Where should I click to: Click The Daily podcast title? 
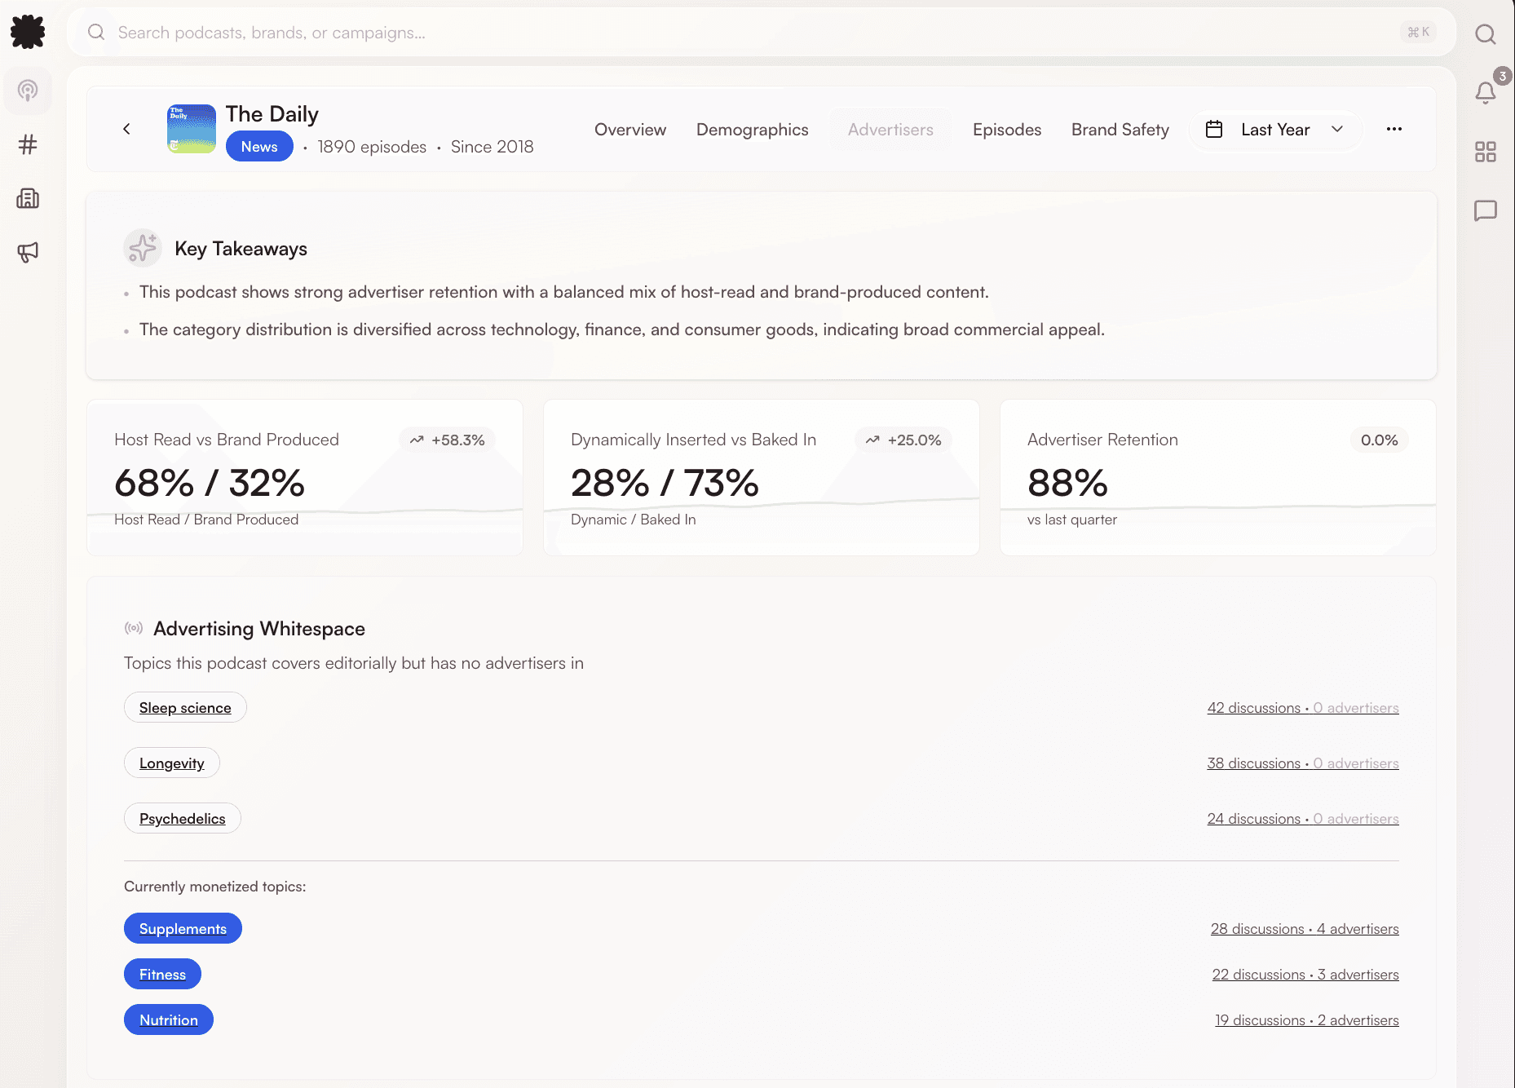click(272, 114)
